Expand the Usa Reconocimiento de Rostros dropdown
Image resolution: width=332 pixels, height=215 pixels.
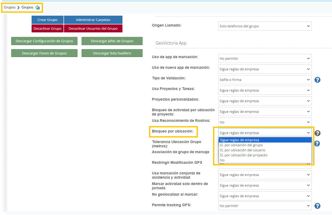265,122
